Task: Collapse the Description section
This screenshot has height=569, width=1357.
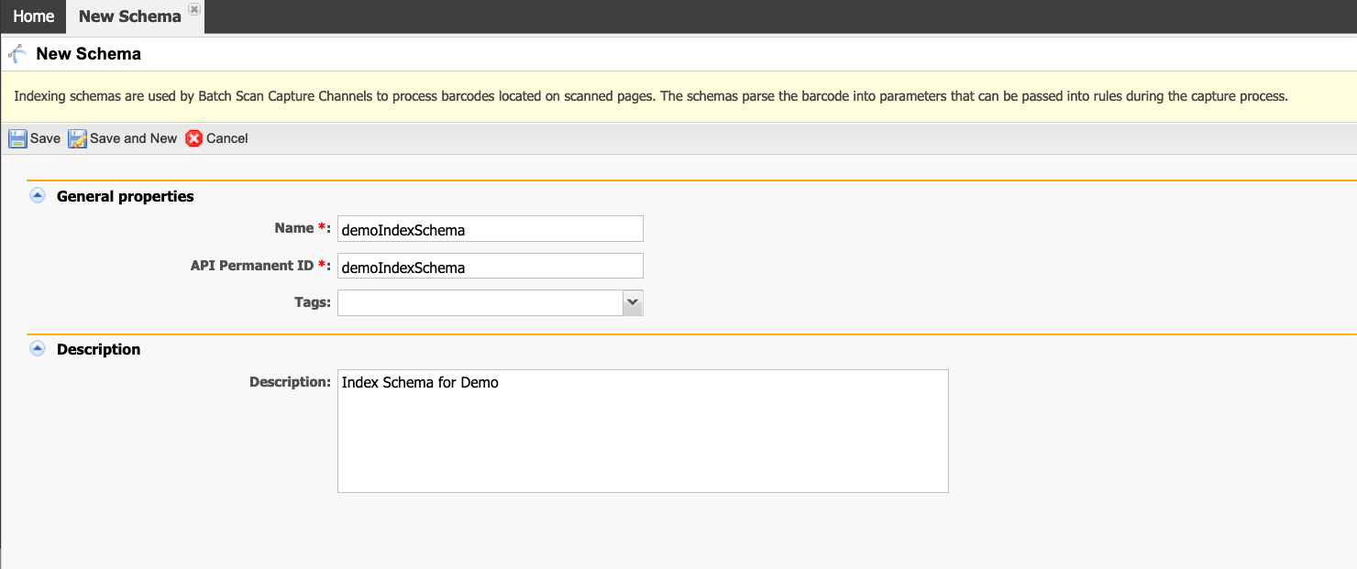Action: [x=38, y=348]
